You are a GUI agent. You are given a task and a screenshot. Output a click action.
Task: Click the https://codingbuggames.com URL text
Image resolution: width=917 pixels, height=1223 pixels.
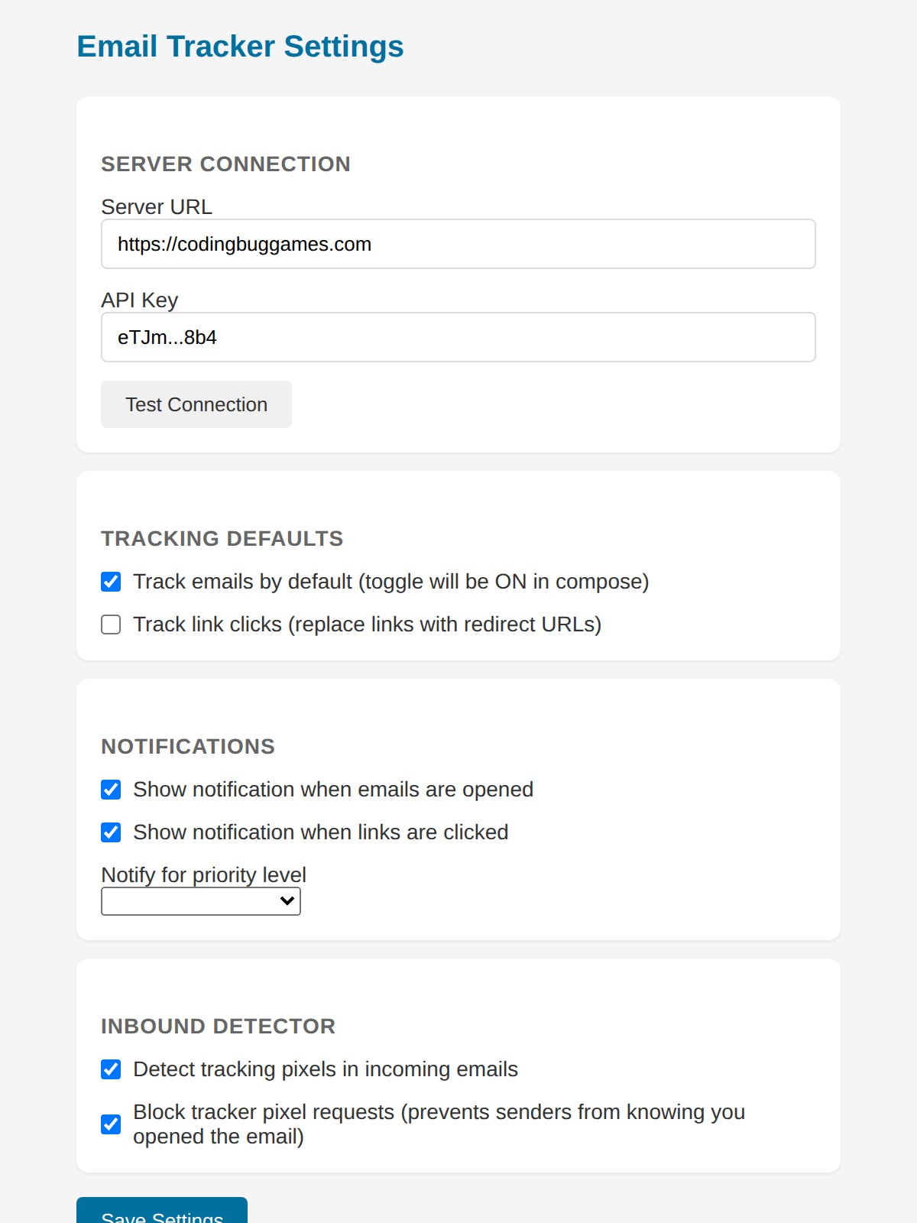pyautogui.click(x=245, y=243)
